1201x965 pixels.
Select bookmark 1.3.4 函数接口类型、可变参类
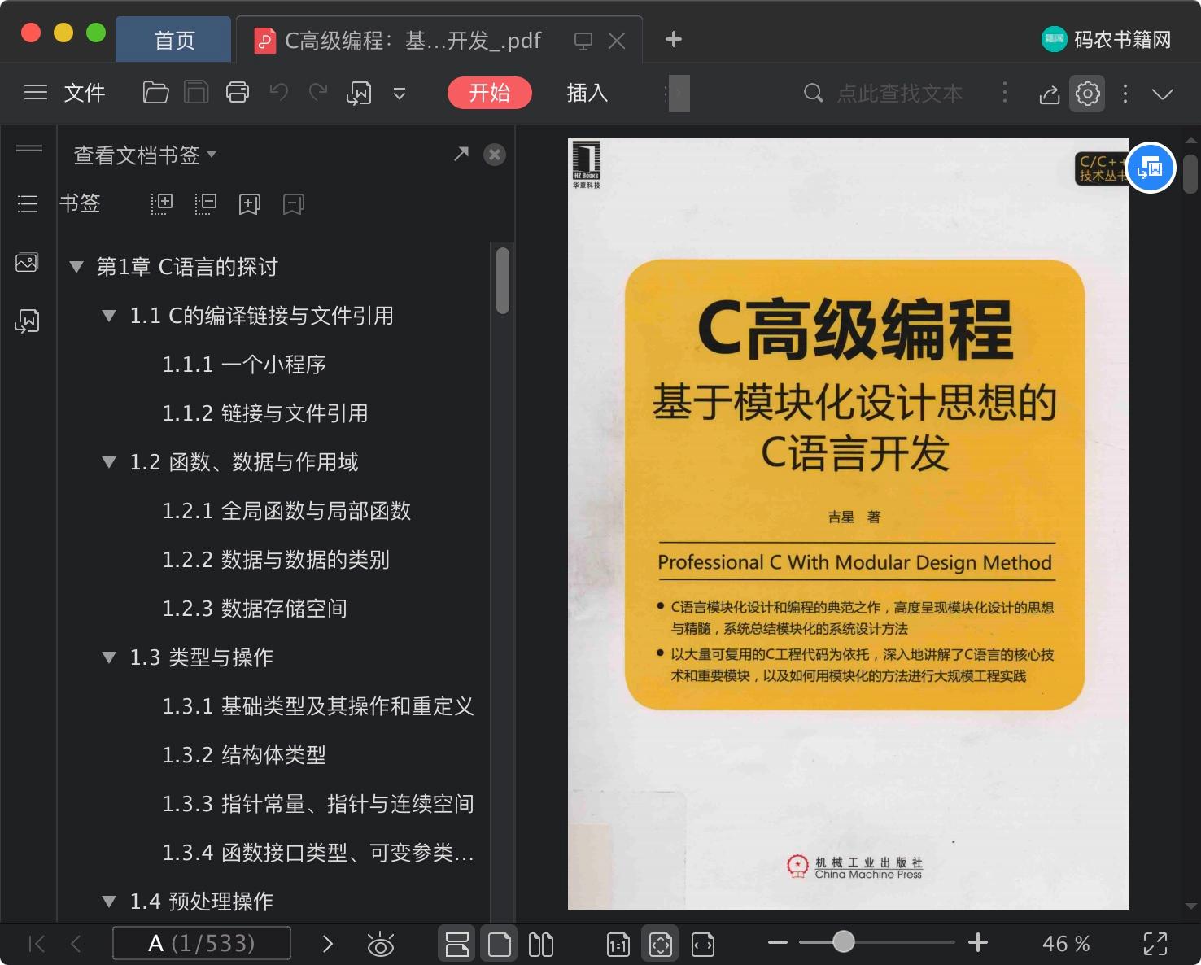[318, 853]
